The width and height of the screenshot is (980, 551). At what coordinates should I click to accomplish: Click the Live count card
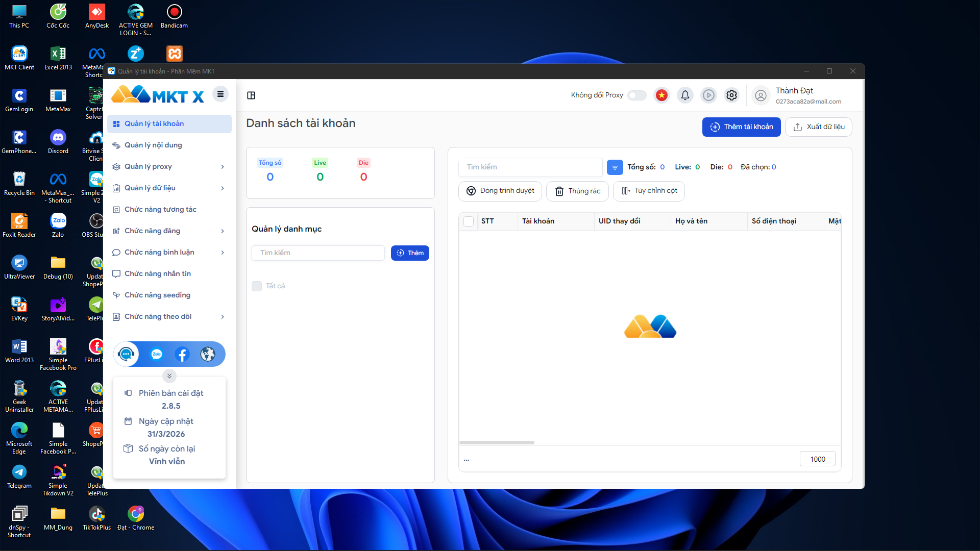(x=320, y=171)
